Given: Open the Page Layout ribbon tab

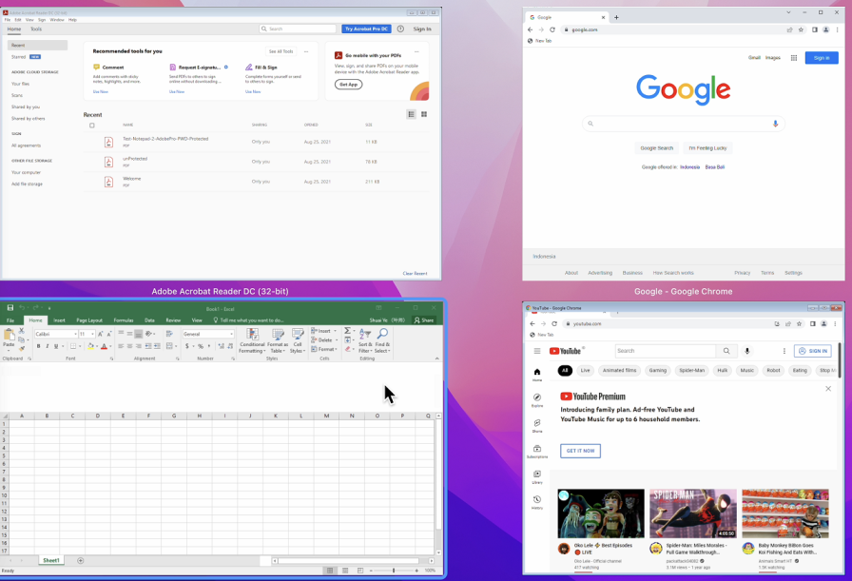Looking at the screenshot, I should 89,320.
